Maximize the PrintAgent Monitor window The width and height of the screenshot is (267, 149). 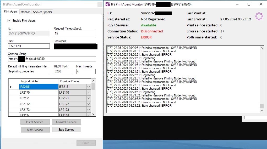249,4
